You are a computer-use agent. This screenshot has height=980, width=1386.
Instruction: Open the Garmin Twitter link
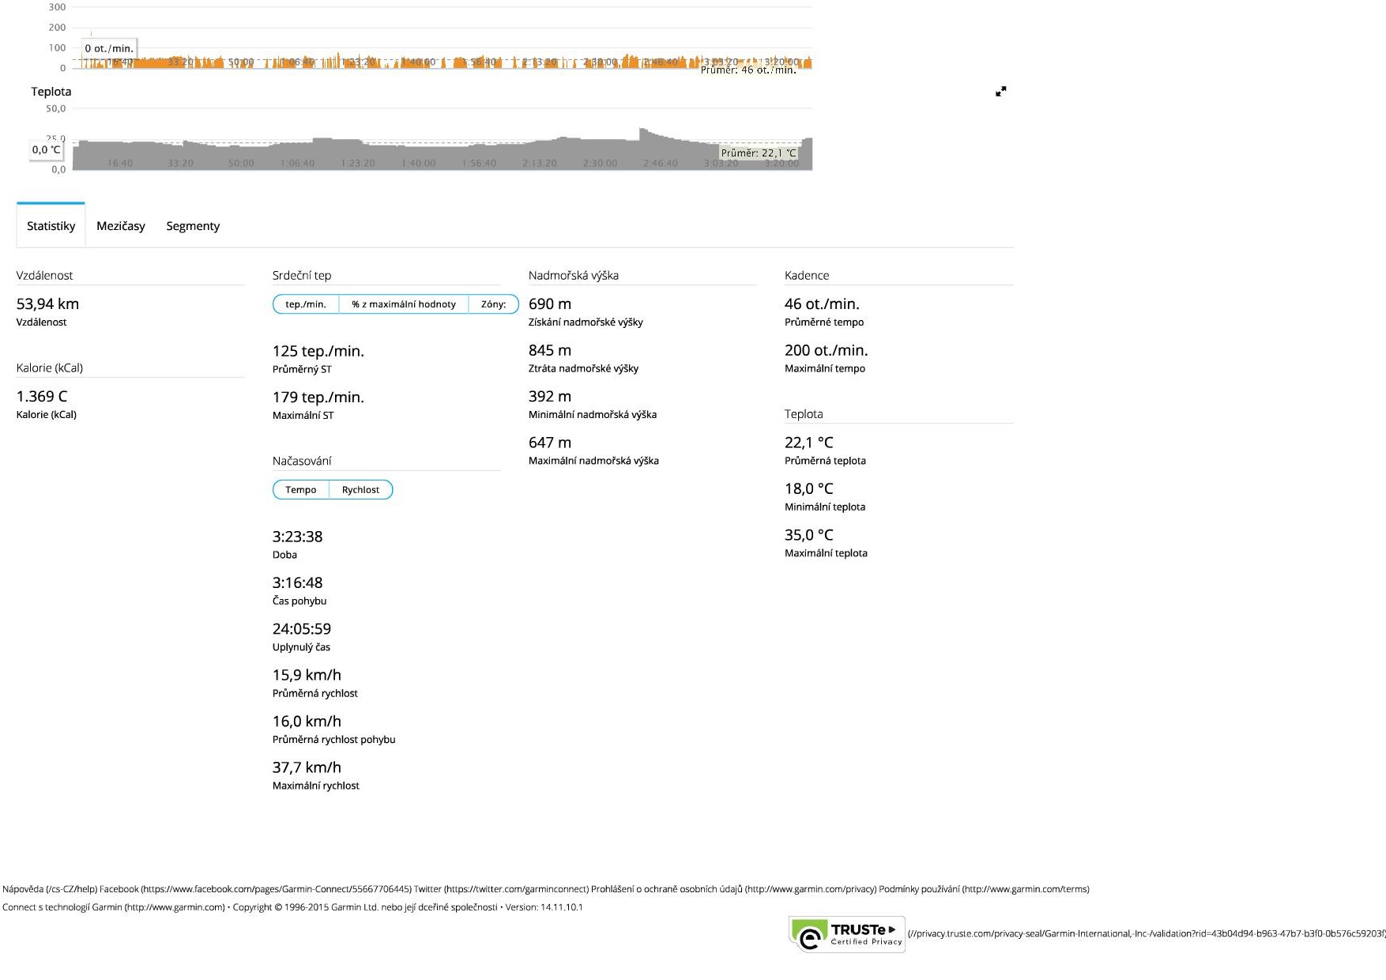coord(501,889)
